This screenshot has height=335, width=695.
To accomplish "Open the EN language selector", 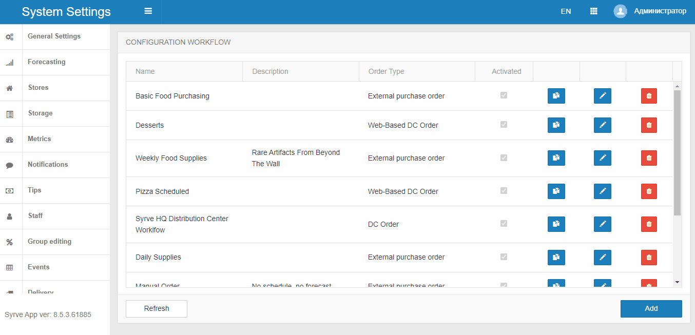I will 566,11.
